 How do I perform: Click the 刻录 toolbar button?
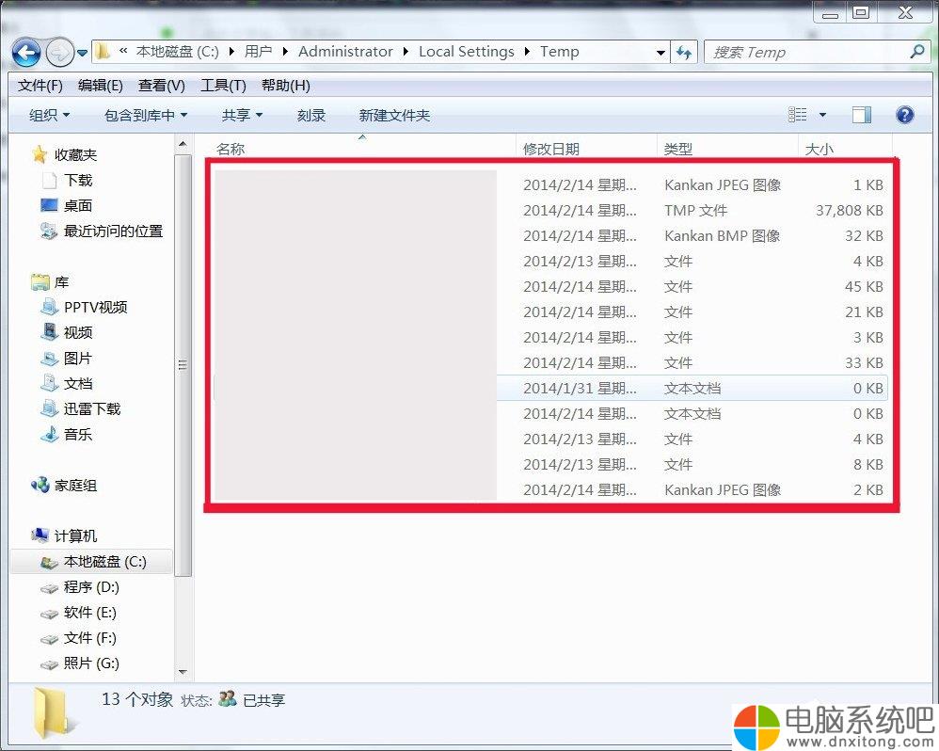click(311, 115)
